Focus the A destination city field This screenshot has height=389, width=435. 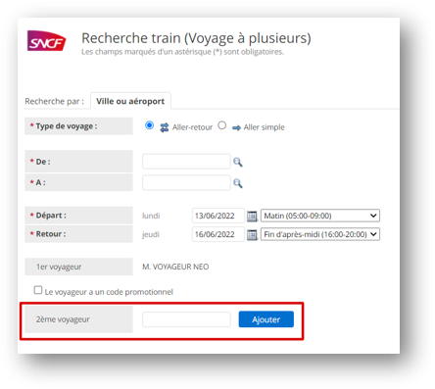click(186, 182)
